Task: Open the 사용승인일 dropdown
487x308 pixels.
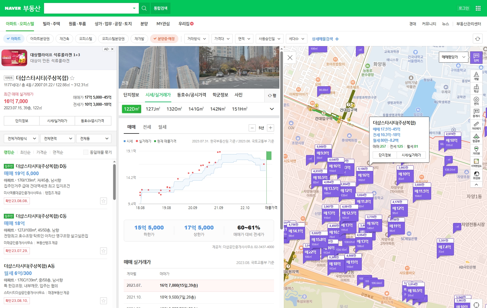Action: (270, 39)
